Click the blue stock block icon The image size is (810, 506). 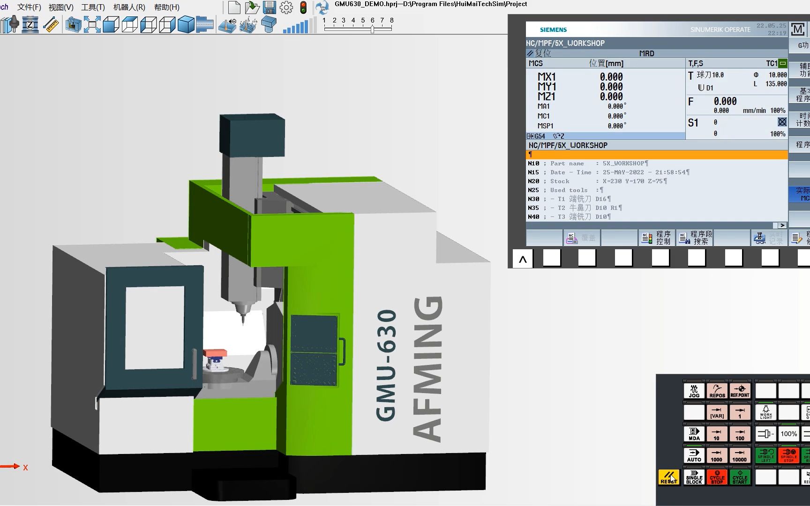pos(269,24)
